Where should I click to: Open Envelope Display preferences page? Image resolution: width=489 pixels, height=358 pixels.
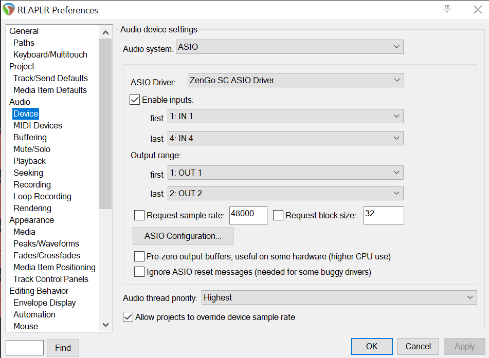point(45,303)
